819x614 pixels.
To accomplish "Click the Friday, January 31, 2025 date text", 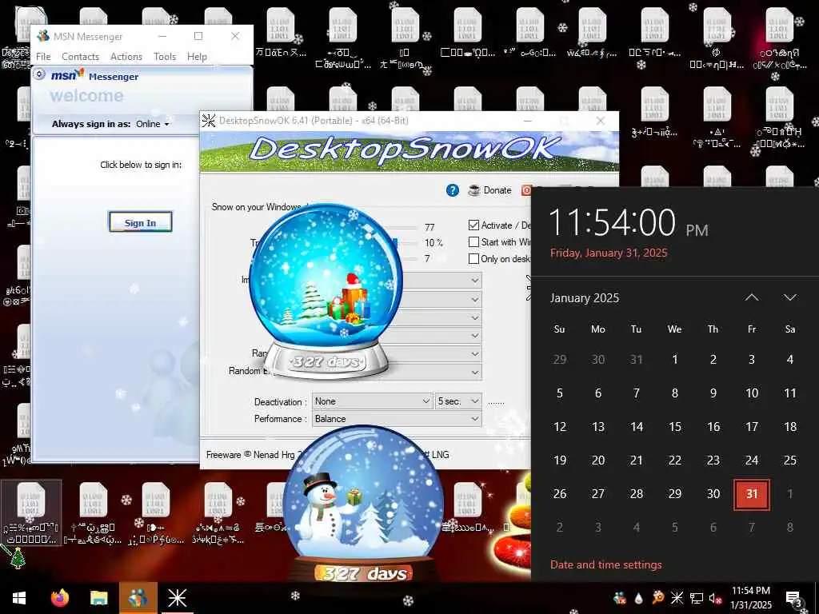I will 609,253.
